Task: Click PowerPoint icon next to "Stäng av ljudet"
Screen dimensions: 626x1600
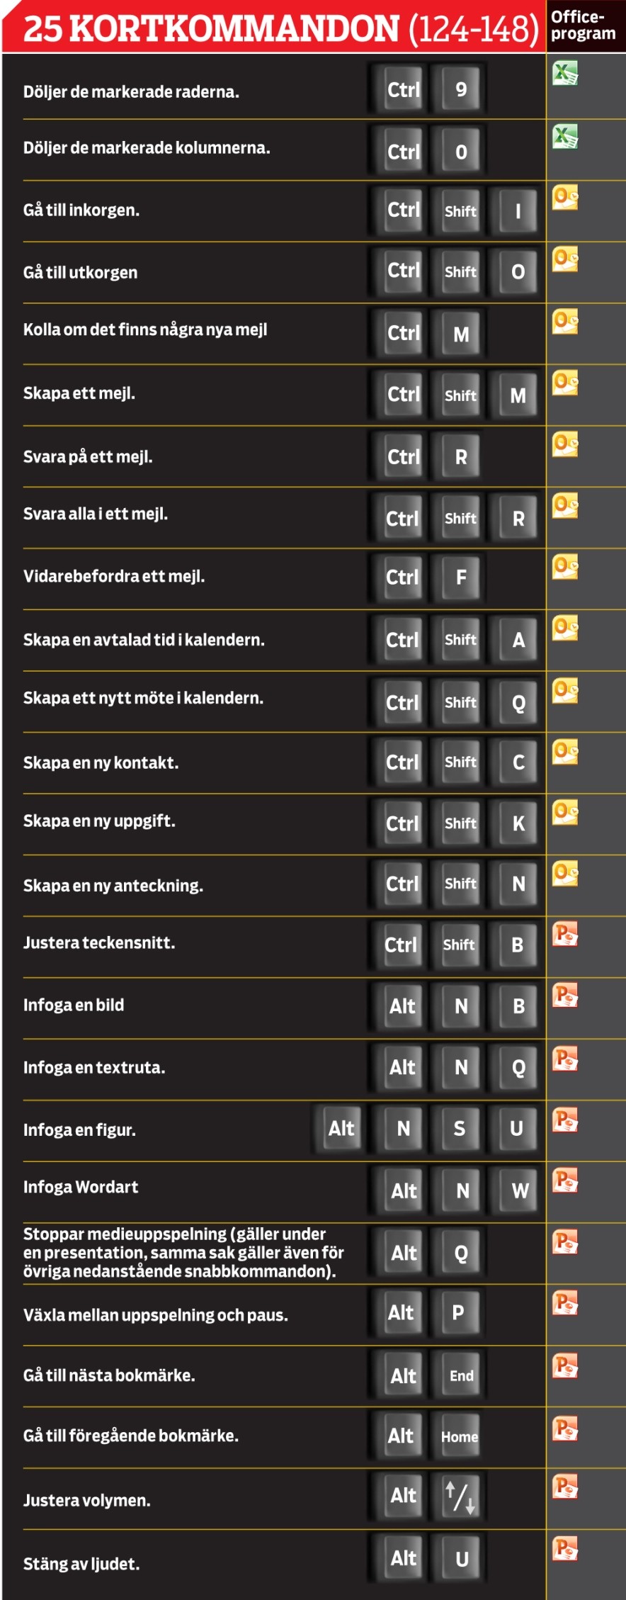Action: click(x=565, y=1548)
